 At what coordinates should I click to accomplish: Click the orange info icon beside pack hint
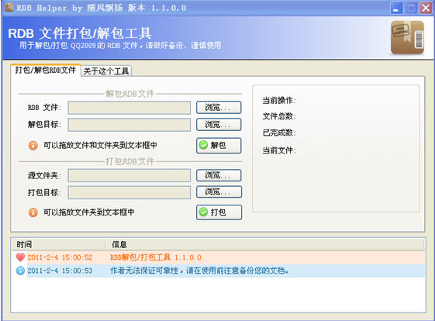33,212
